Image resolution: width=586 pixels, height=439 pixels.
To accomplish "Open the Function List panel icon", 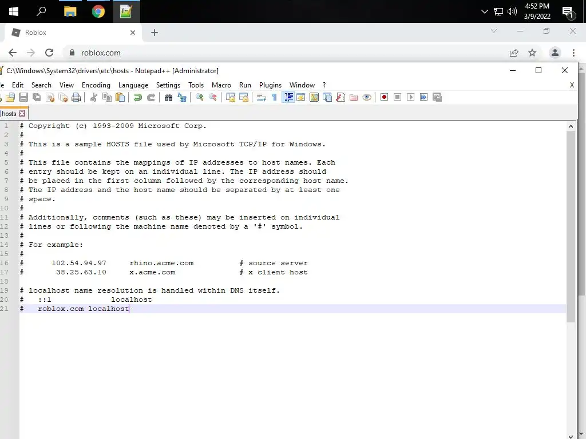I will coord(340,97).
